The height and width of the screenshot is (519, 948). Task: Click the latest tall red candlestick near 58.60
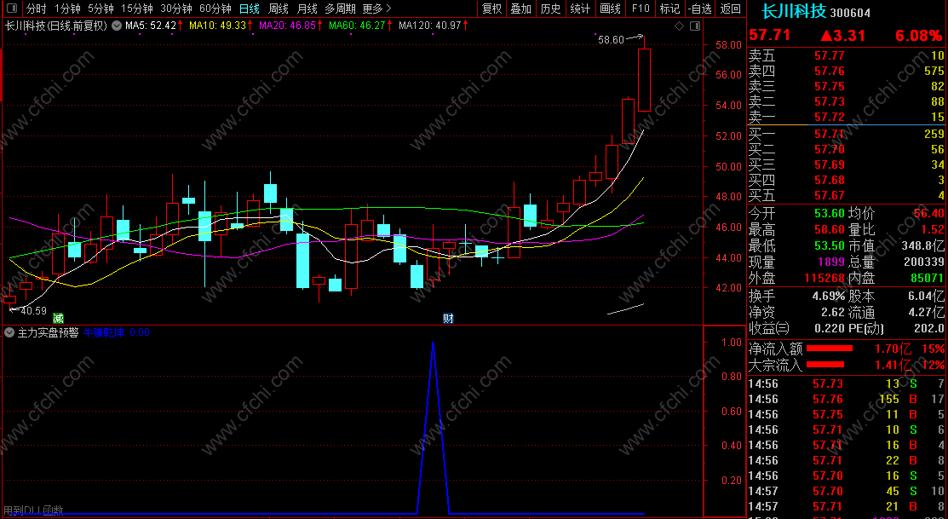click(645, 80)
